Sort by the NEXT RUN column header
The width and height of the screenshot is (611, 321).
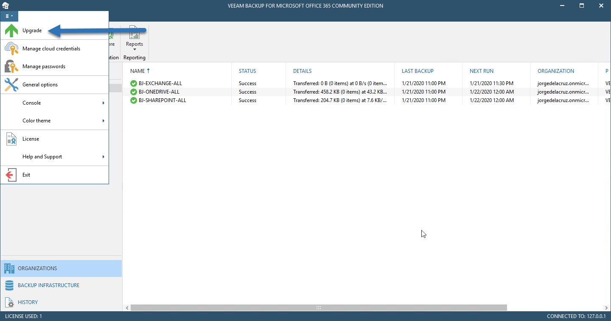[x=482, y=71]
